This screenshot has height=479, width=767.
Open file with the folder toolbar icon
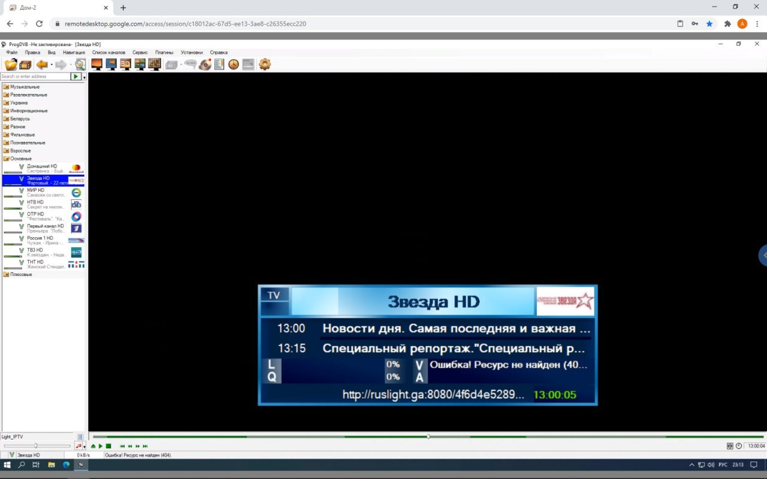(11, 65)
